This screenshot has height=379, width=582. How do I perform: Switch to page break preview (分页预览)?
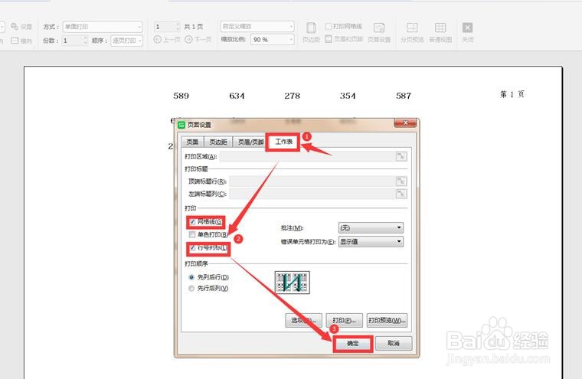pos(412,28)
